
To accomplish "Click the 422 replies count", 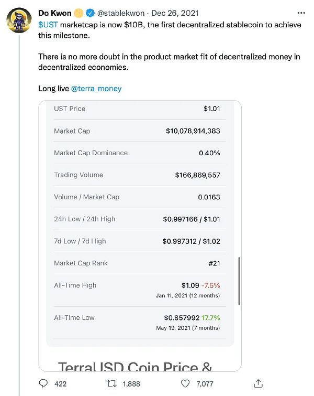I will (x=60, y=384).
